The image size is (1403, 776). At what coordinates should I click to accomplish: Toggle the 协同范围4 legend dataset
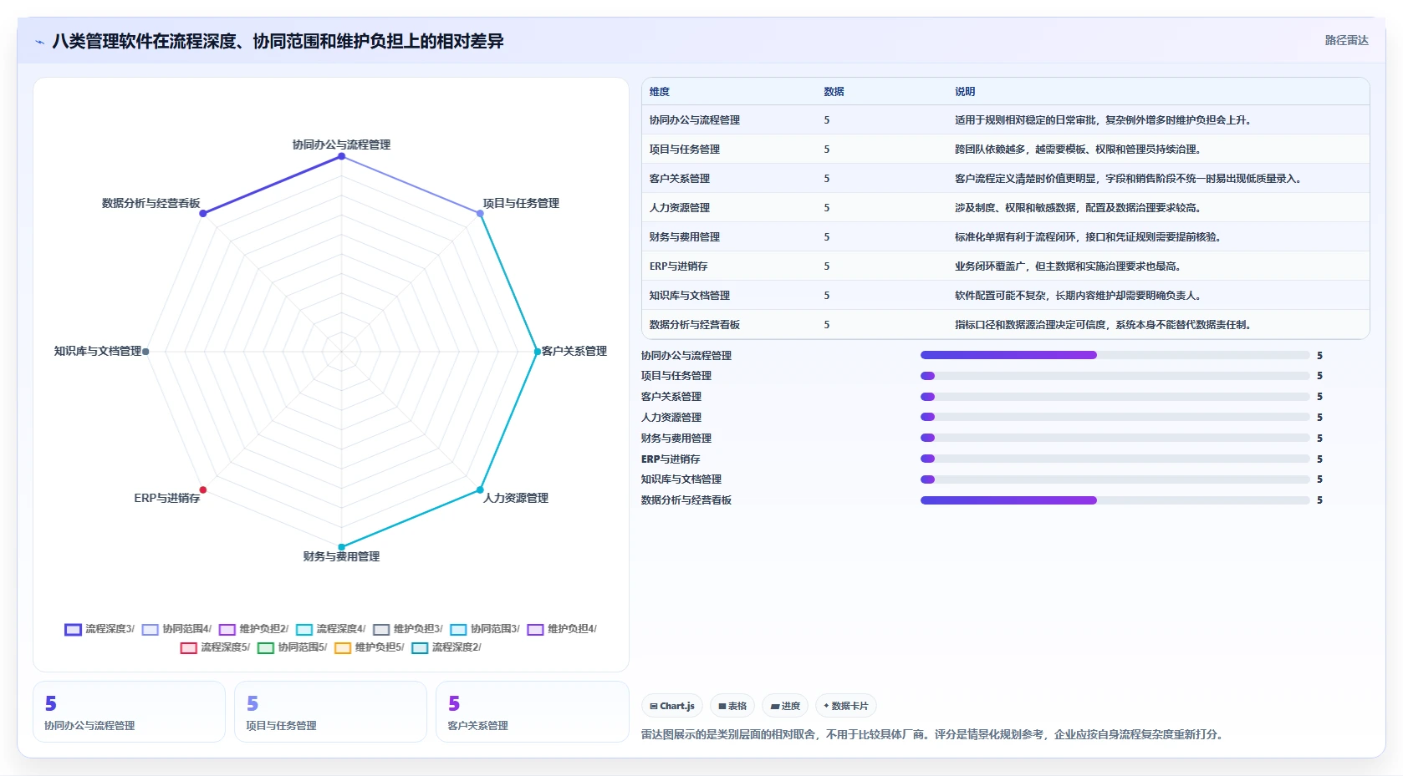(176, 629)
